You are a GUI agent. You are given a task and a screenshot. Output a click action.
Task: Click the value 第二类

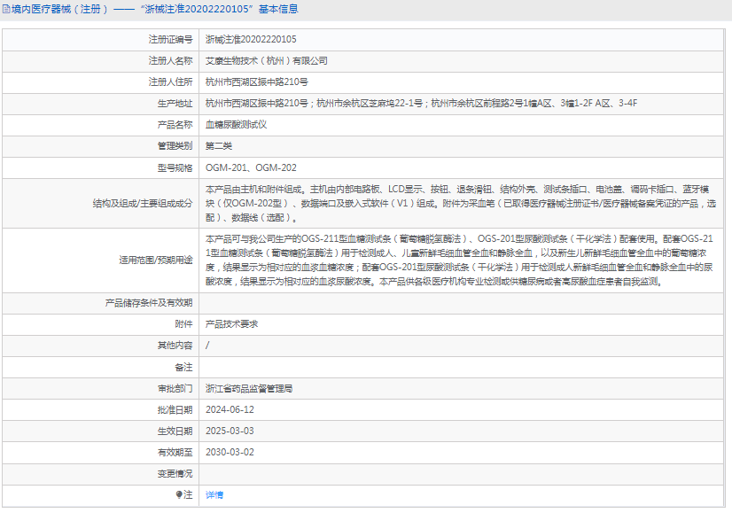[x=219, y=146]
